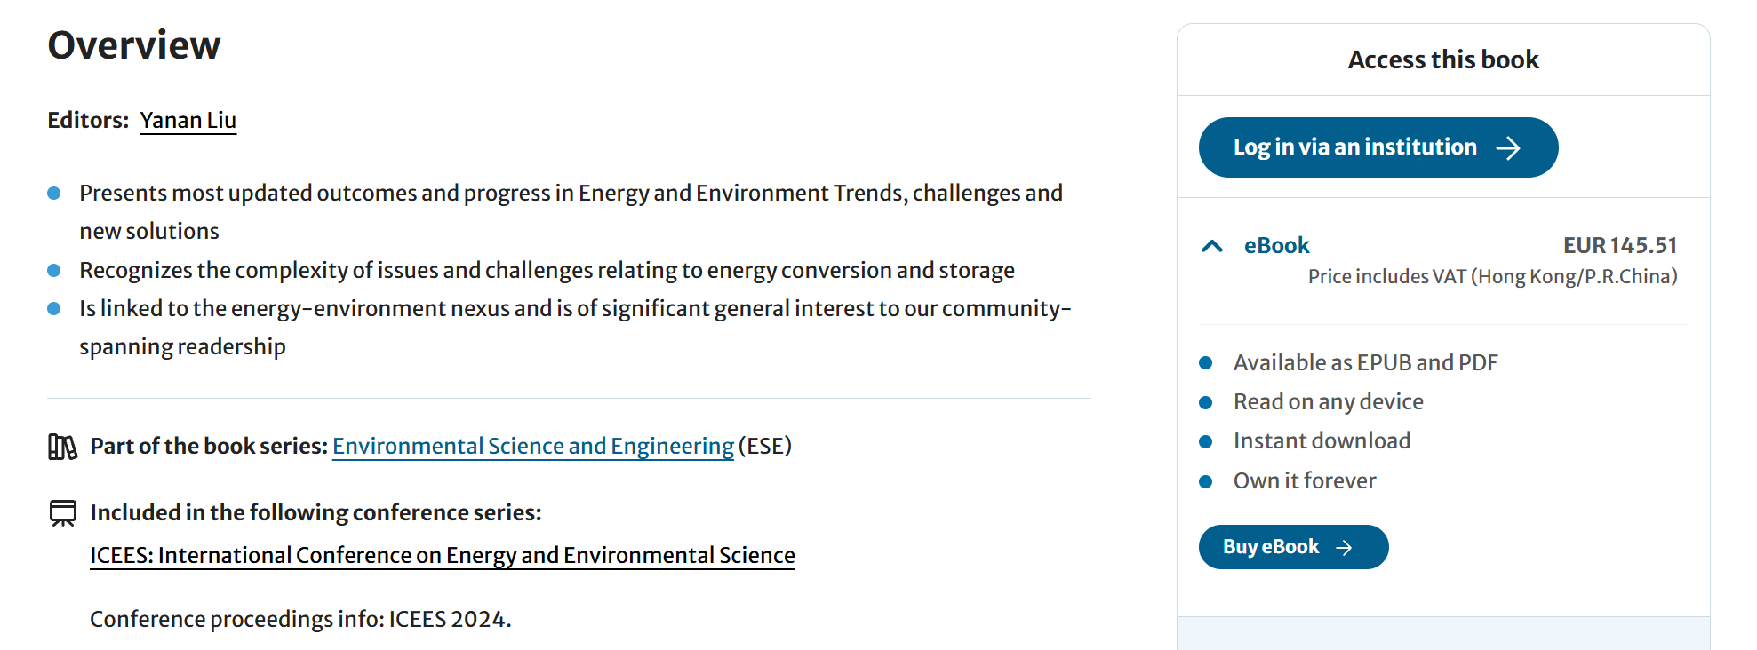Click the "Read on any device" item

pyautogui.click(x=1328, y=402)
